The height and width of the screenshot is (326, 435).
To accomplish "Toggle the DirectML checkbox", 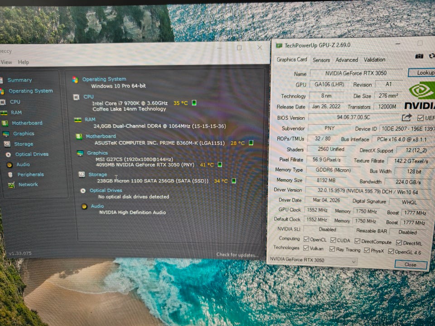I will coord(399,243).
